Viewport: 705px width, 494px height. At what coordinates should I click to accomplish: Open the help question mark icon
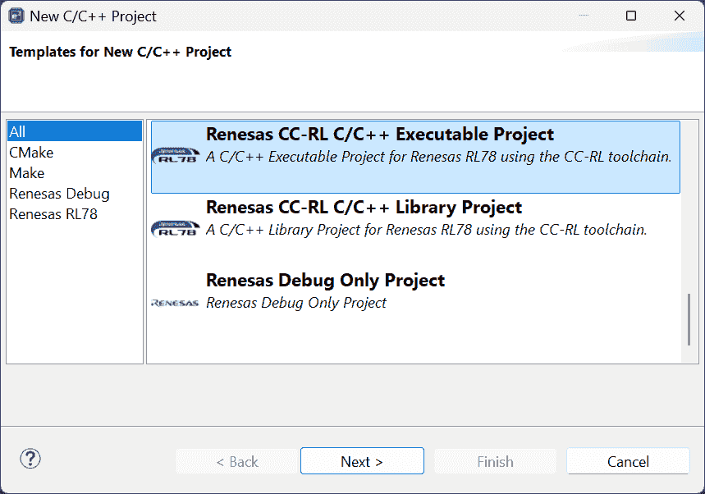tap(30, 459)
